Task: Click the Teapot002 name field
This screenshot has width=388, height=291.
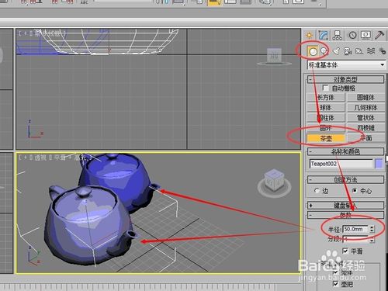Action: click(341, 164)
